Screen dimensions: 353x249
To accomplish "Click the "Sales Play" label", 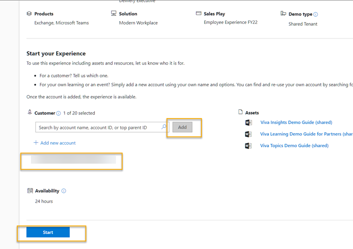I will pyautogui.click(x=215, y=14).
